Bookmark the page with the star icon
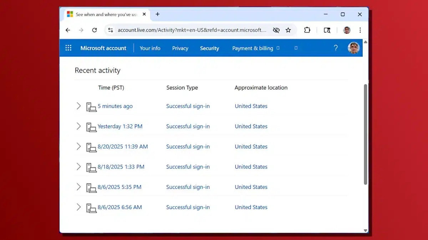This screenshot has height=240, width=428. click(x=289, y=30)
